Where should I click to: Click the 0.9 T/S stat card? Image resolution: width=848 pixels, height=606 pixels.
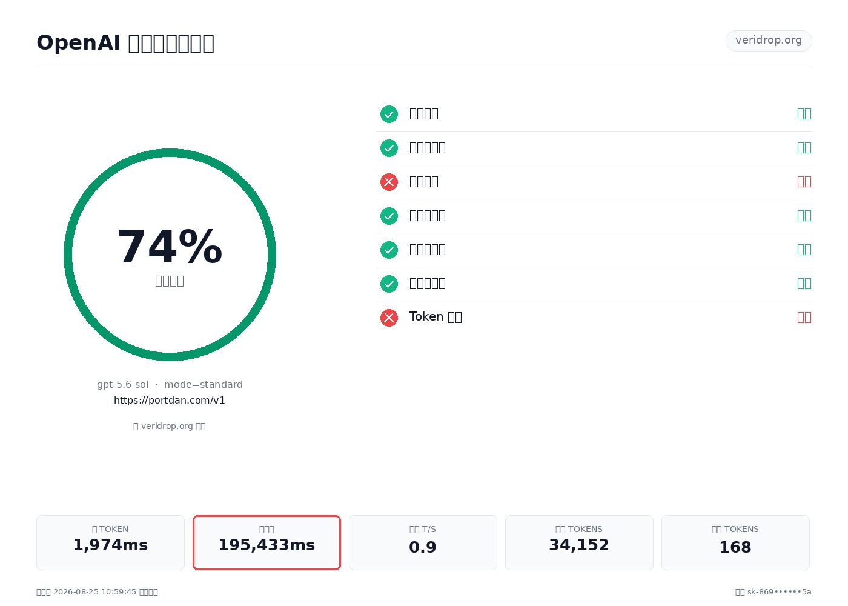(423, 542)
